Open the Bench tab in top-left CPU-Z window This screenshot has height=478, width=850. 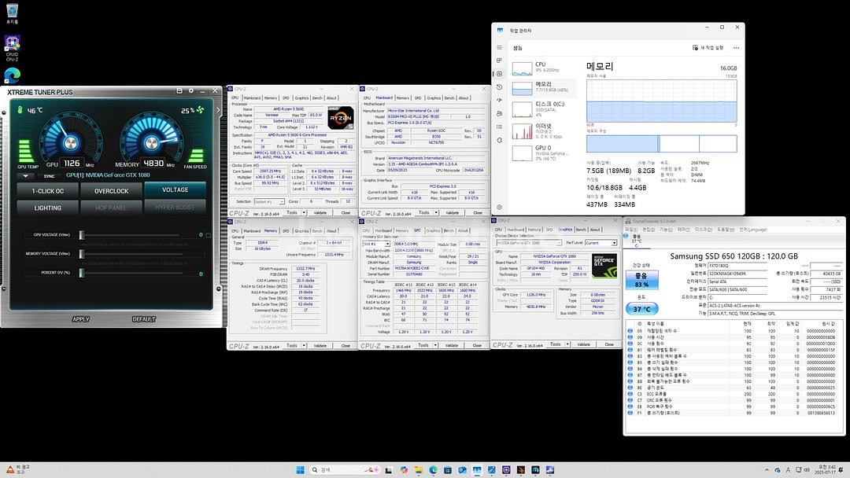(x=317, y=98)
